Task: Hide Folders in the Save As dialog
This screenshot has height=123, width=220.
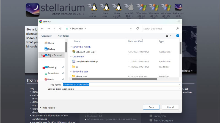Action: click(47, 108)
